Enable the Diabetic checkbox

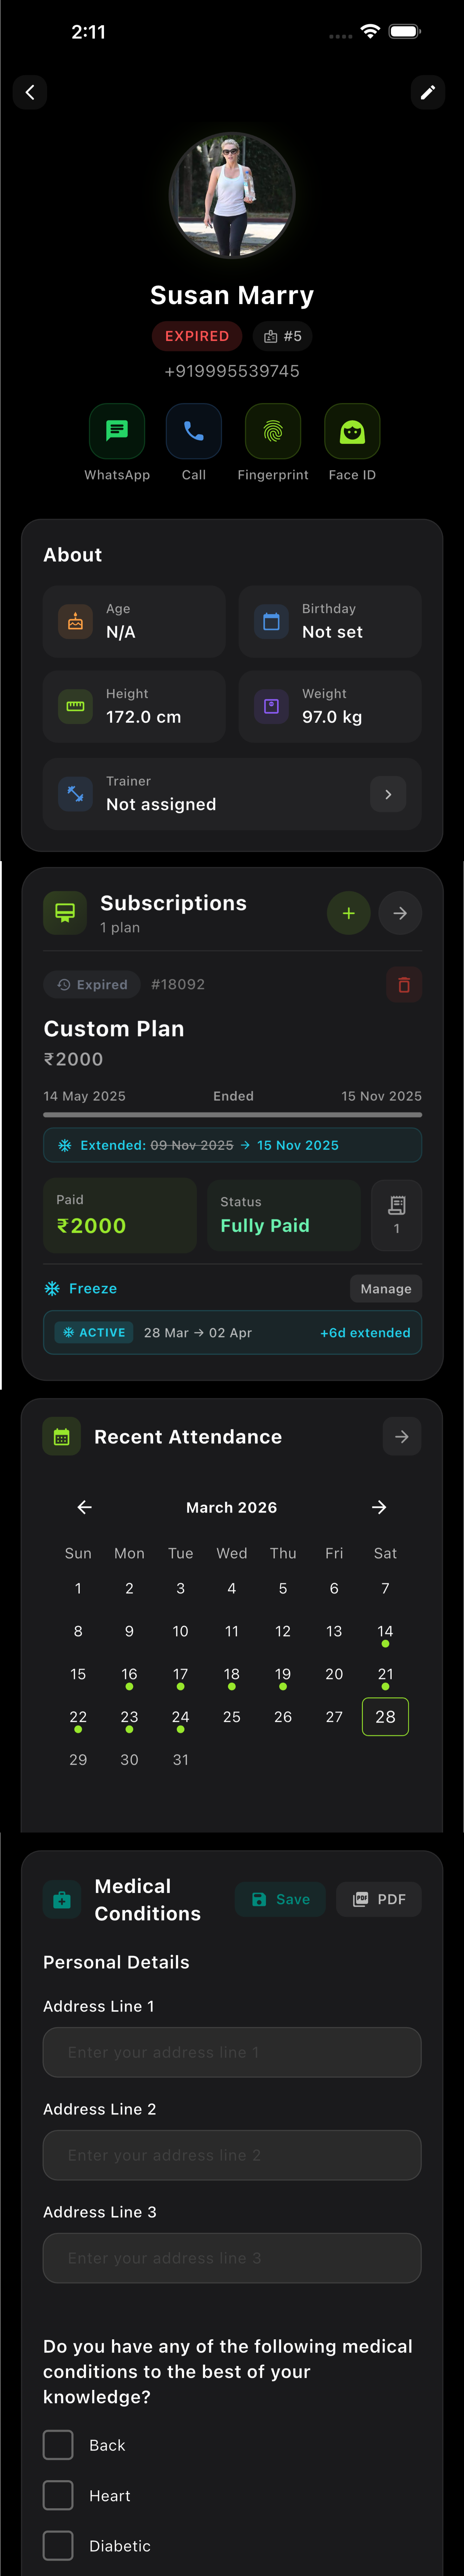coord(58,2545)
